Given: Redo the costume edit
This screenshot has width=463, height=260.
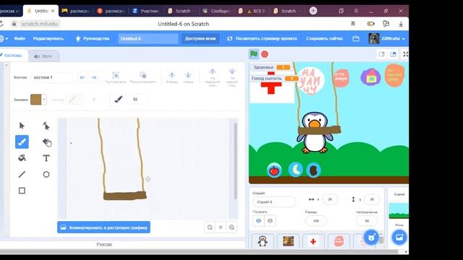Looking at the screenshot, I should 94,77.
